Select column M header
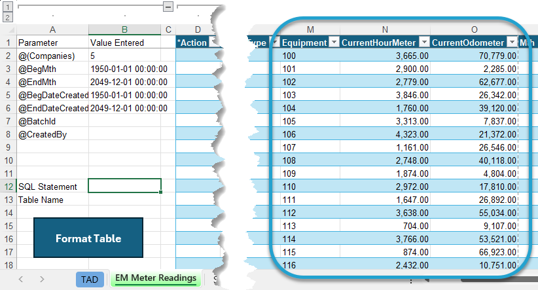Screen dimensions: 538x290 click(310, 29)
